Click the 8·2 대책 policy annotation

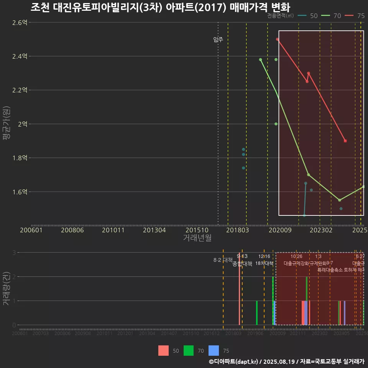click(x=223, y=260)
